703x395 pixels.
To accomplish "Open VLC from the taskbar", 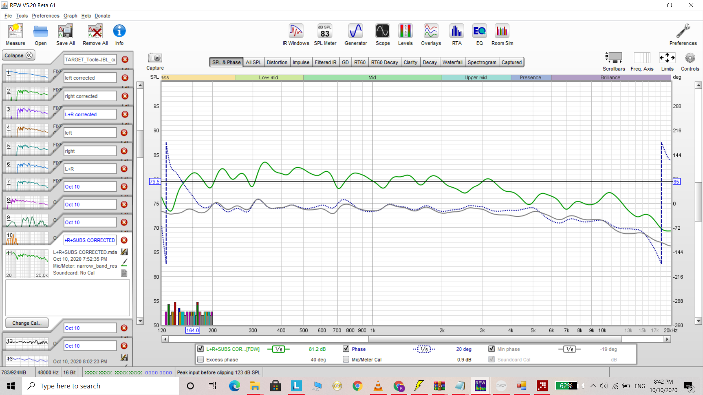I will 378,386.
